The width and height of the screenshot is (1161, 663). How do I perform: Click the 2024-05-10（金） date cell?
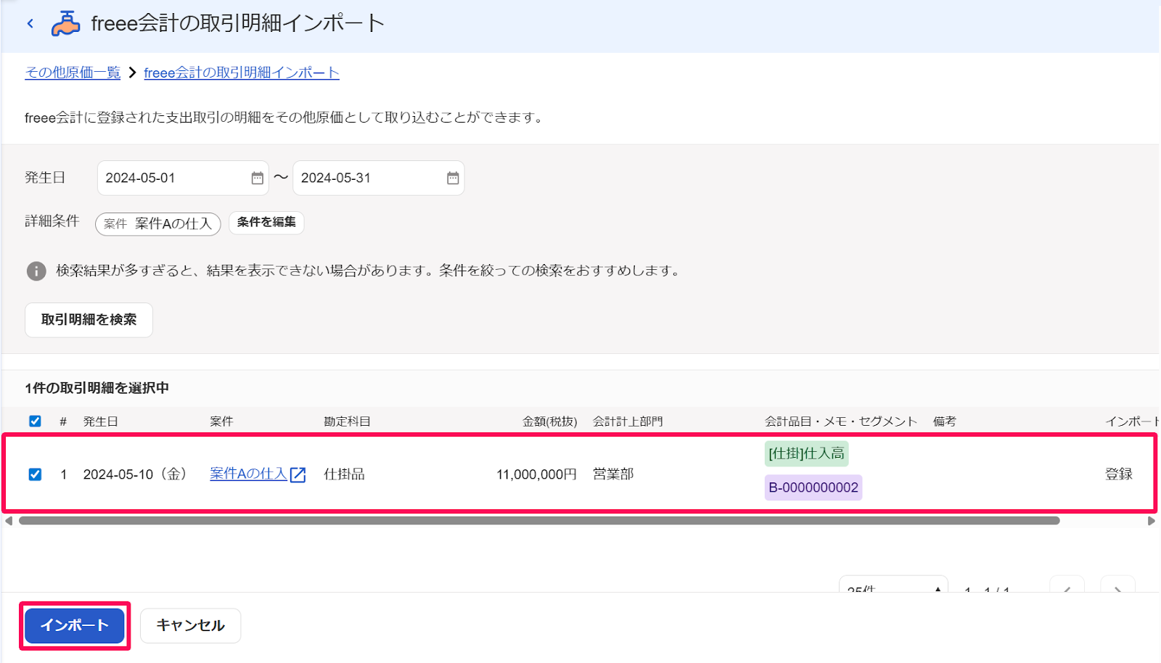pyautogui.click(x=137, y=474)
